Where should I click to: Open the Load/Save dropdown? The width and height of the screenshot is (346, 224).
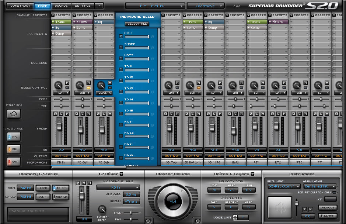(205, 6)
